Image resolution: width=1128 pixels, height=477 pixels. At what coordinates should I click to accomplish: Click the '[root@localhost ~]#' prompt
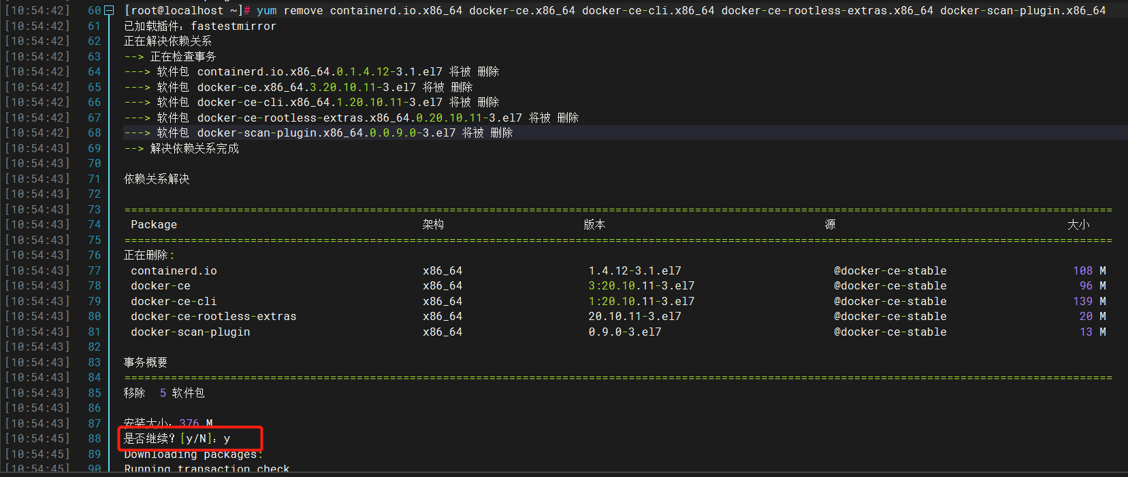point(187,11)
